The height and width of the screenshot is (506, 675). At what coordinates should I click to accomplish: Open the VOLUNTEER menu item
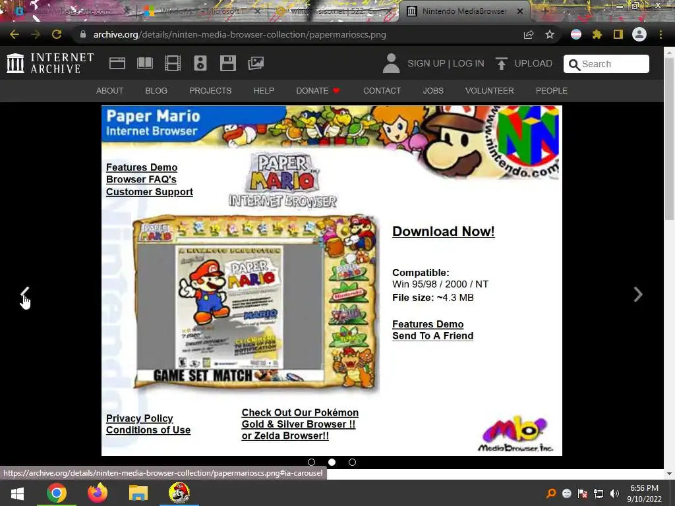coord(490,91)
